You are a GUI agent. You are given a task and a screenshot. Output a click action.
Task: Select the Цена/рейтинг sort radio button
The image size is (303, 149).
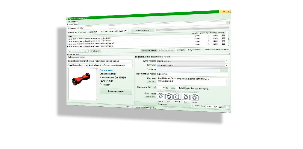(x=188, y=50)
